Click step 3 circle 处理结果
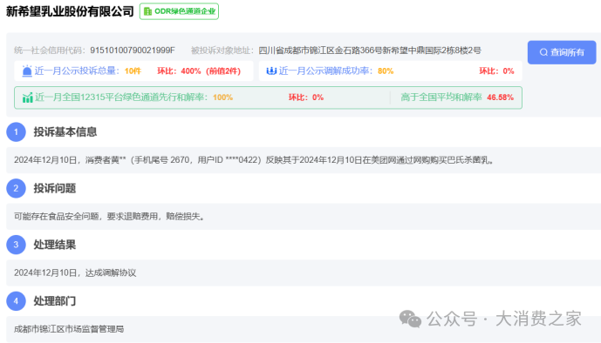 [16, 245]
